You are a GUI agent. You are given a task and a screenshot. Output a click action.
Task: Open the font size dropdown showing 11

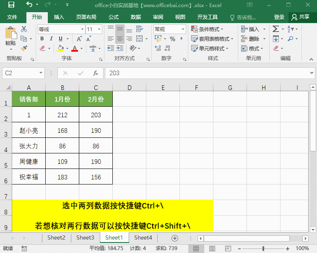coord(99,29)
